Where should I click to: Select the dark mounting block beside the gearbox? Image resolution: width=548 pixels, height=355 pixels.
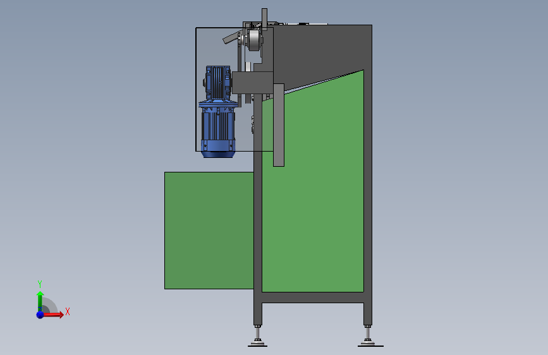pyautogui.click(x=252, y=83)
